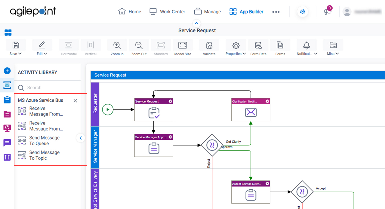Select the Standard zoom tool
385x209 pixels.
pyautogui.click(x=161, y=48)
